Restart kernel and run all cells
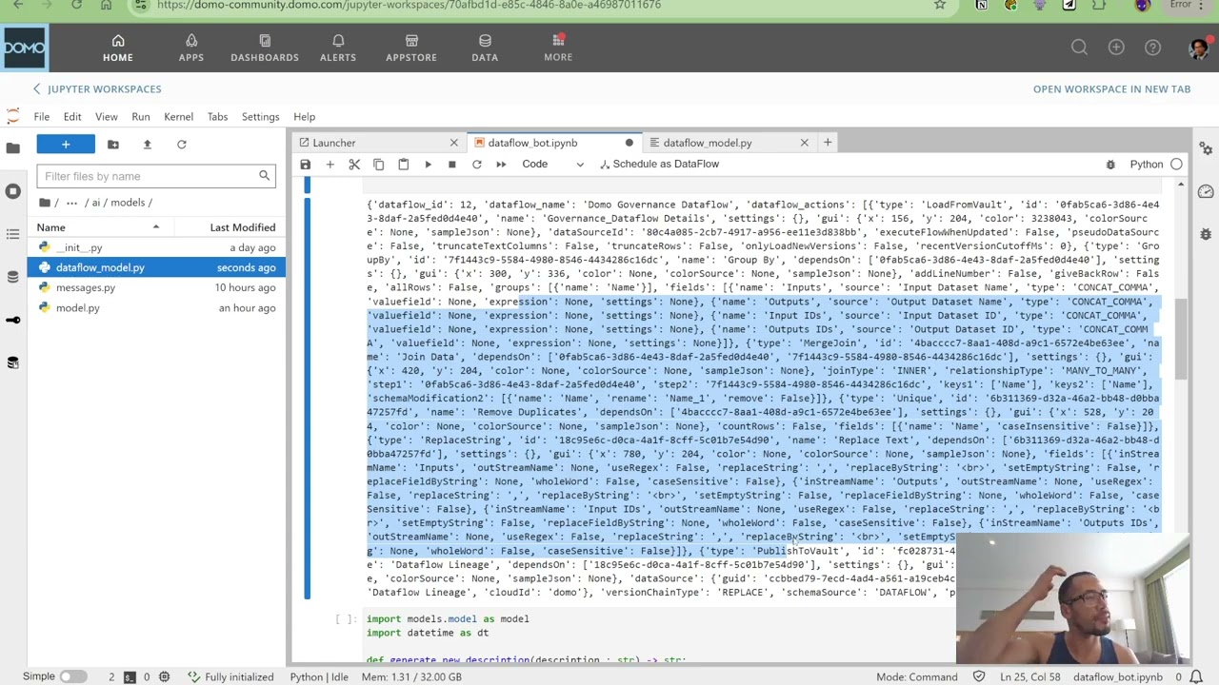The width and height of the screenshot is (1219, 685). coord(501,164)
